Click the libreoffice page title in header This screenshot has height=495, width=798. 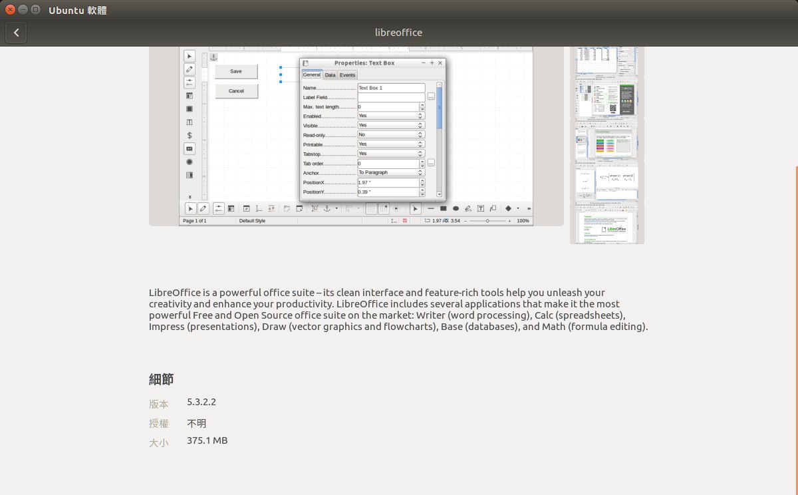[398, 32]
